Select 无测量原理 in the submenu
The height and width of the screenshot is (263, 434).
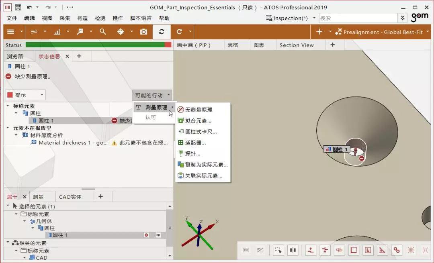tap(203, 110)
